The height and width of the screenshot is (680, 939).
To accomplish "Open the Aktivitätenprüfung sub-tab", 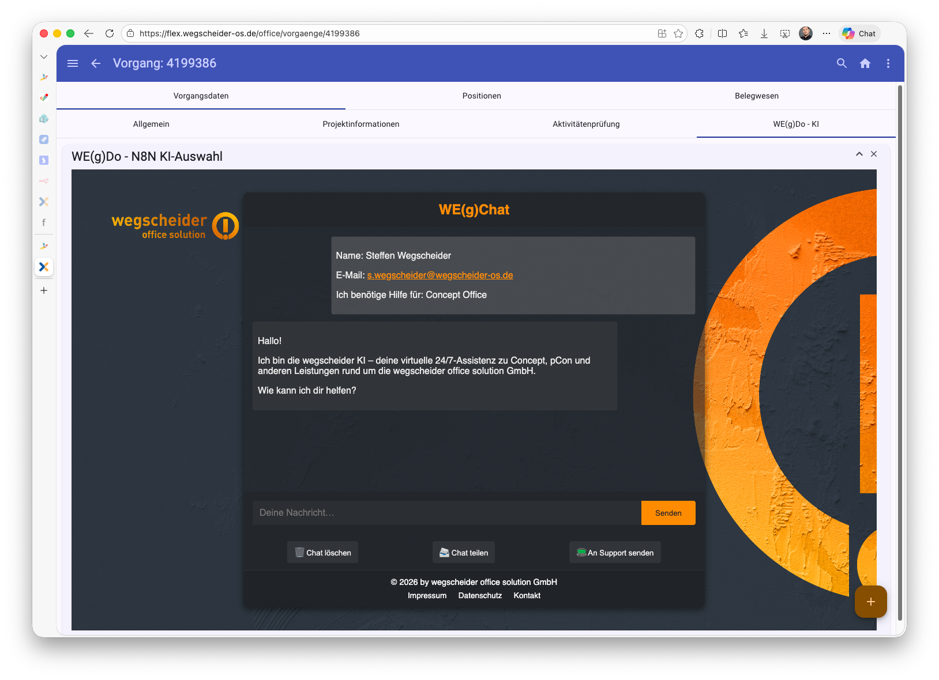I will tap(586, 124).
